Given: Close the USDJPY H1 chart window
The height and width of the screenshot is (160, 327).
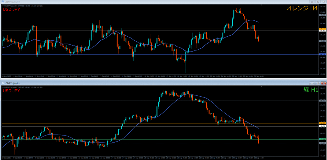Looking at the screenshot, I should (323, 82).
